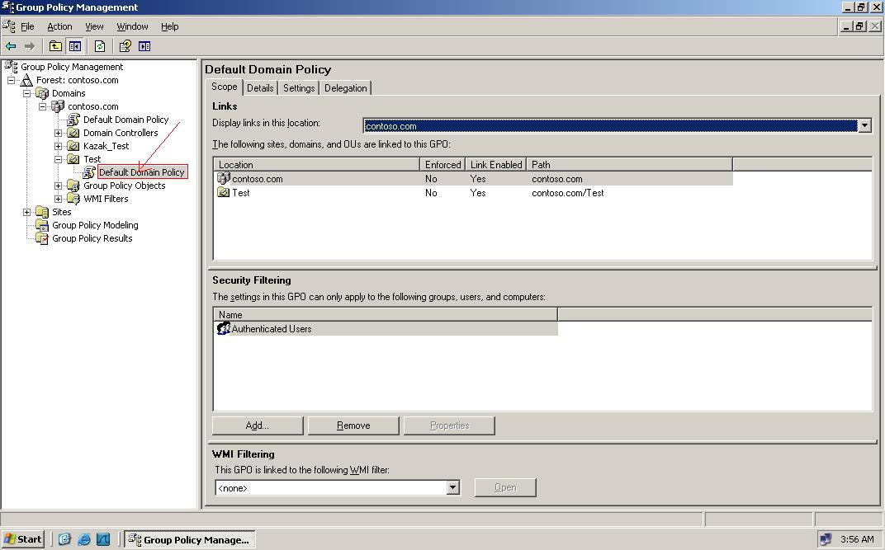The width and height of the screenshot is (885, 550).
Task: Click the contoso.com/Test path cell
Action: (568, 193)
